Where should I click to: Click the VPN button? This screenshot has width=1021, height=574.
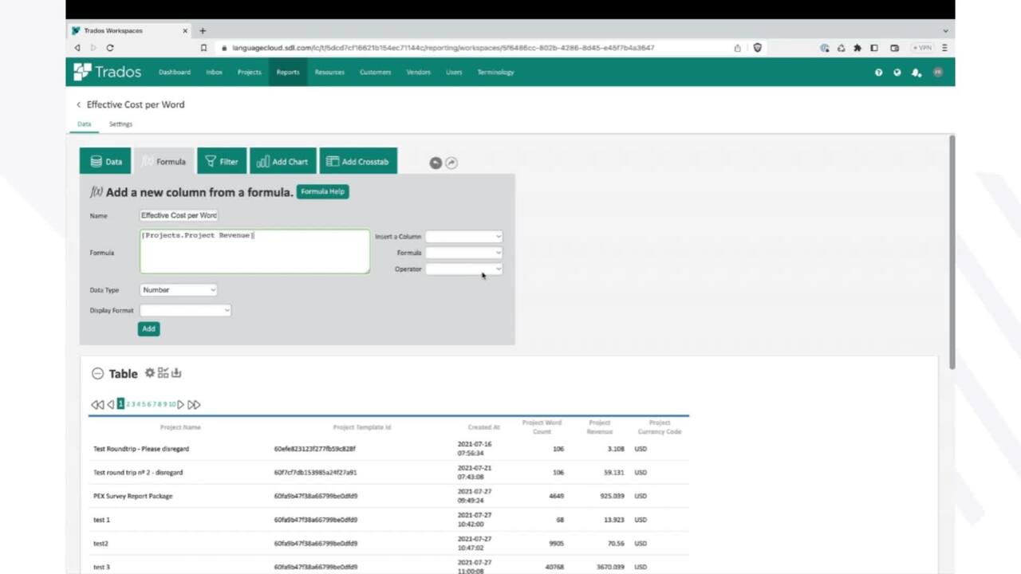click(923, 48)
